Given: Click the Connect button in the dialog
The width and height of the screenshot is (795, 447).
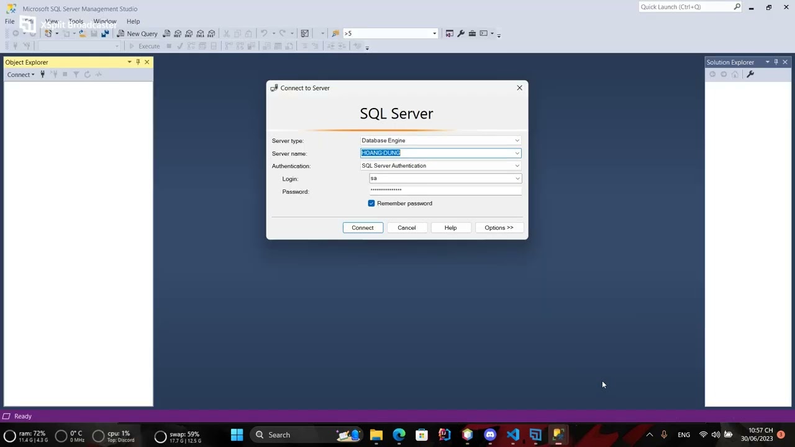Looking at the screenshot, I should (363, 228).
